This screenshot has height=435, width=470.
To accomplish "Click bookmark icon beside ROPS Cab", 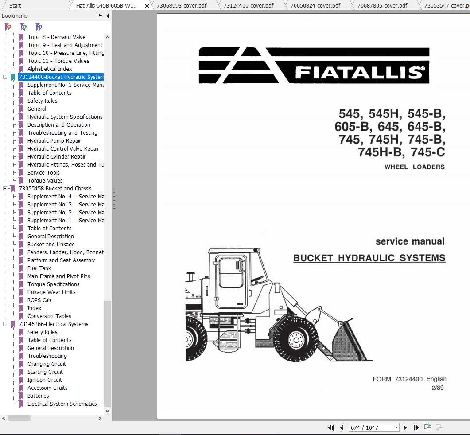I will click(21, 300).
